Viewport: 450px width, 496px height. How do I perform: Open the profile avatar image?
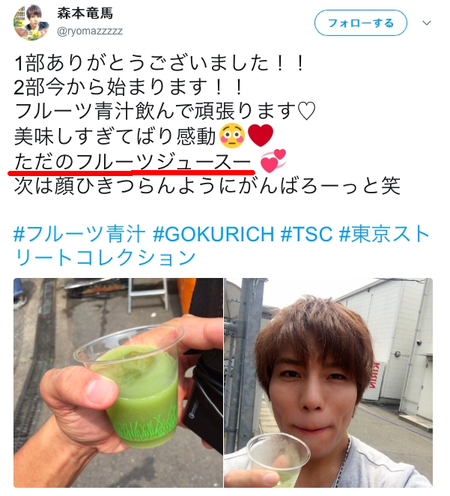pyautogui.click(x=31, y=22)
